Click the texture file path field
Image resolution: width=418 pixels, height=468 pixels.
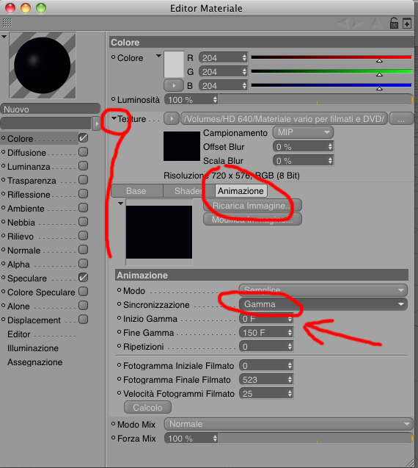[x=284, y=119]
